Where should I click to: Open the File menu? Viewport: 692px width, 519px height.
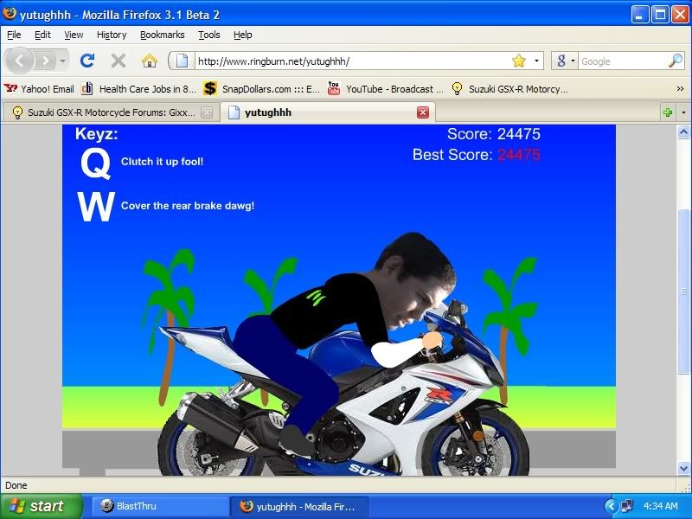14,35
